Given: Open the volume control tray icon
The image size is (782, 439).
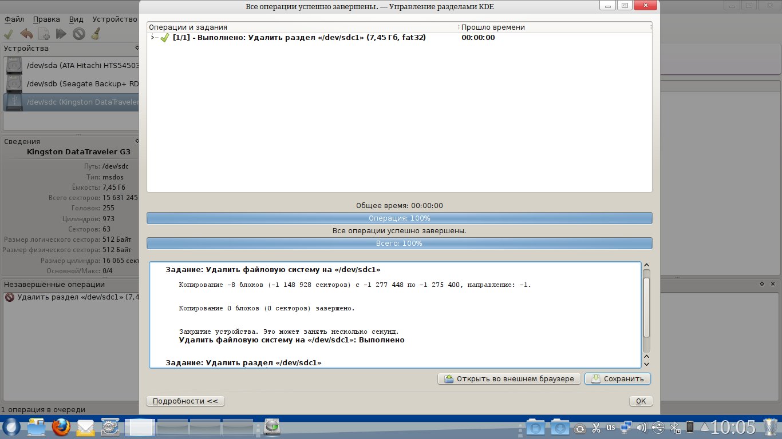Looking at the screenshot, I should pyautogui.click(x=642, y=428).
